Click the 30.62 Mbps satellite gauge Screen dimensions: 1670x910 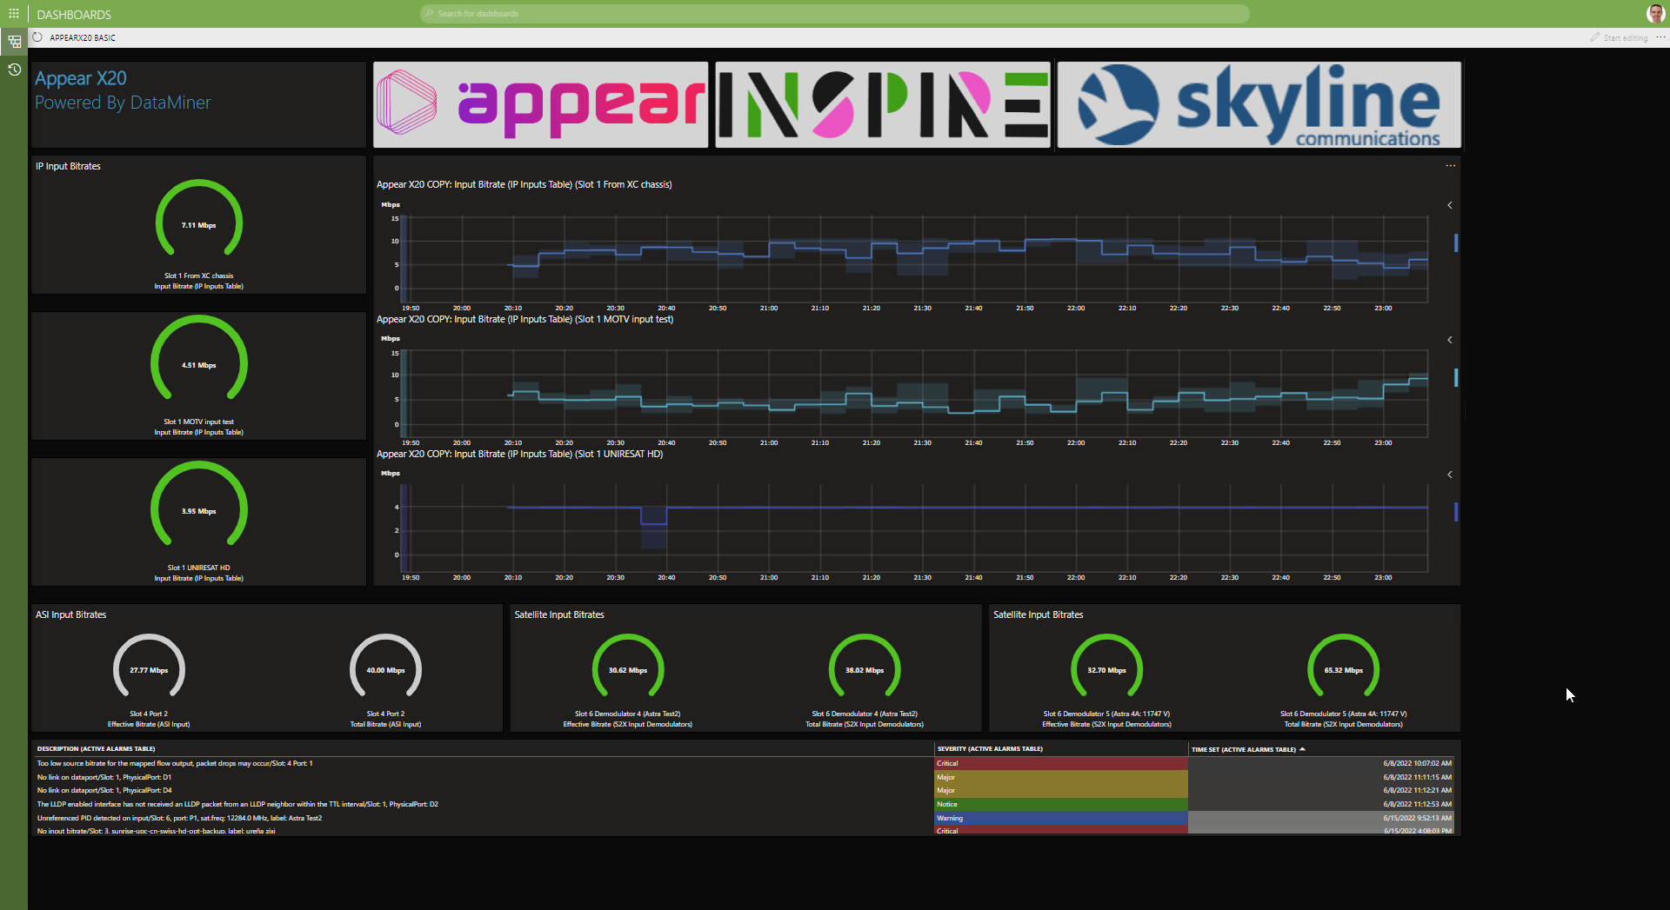(628, 667)
